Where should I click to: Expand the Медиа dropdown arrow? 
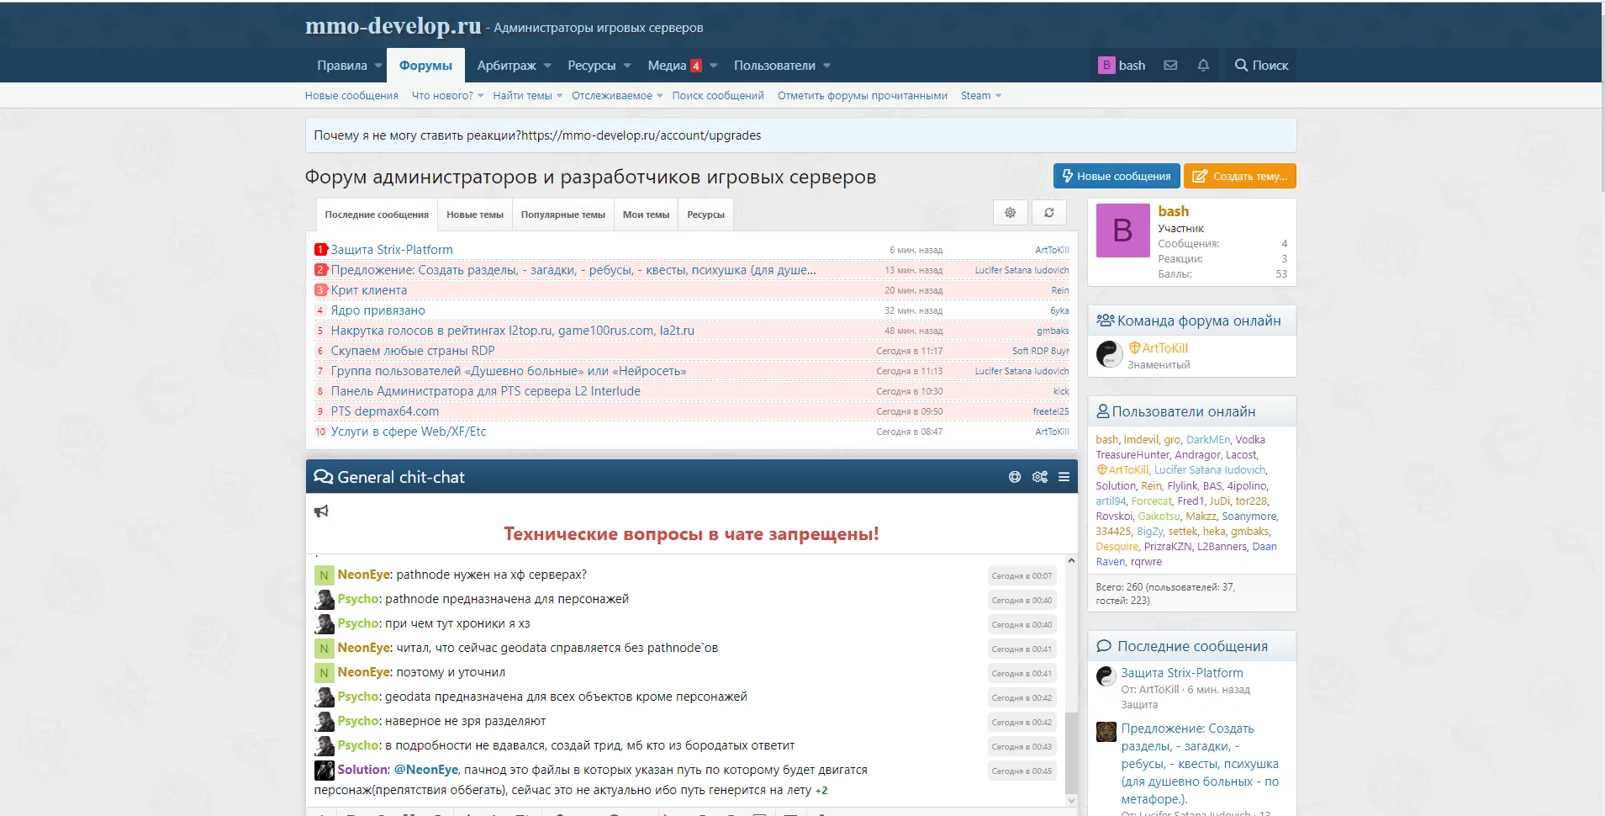(x=714, y=66)
